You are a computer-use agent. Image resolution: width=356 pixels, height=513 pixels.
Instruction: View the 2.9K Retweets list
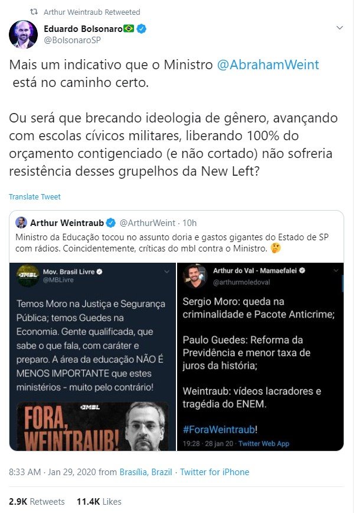[37, 502]
